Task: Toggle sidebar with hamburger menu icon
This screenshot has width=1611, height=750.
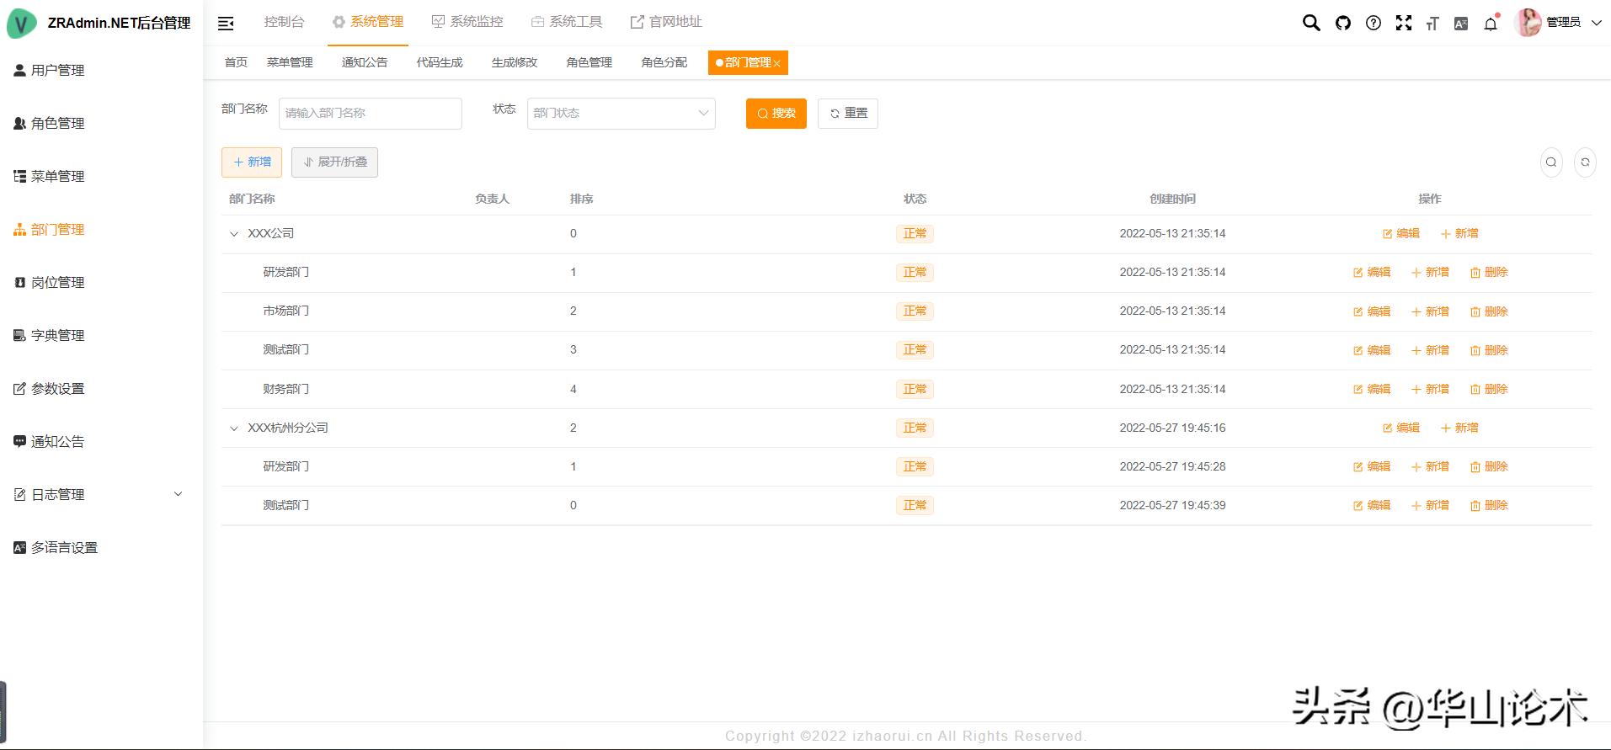Action: coord(226,23)
